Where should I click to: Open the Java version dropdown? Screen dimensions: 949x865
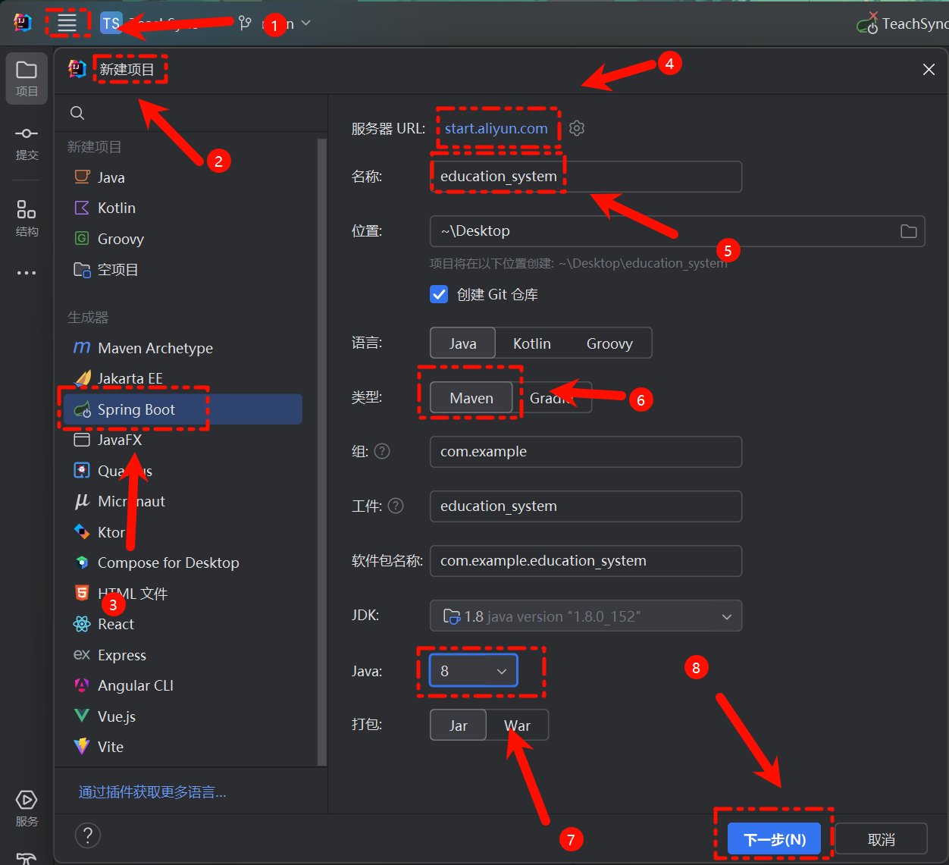474,671
